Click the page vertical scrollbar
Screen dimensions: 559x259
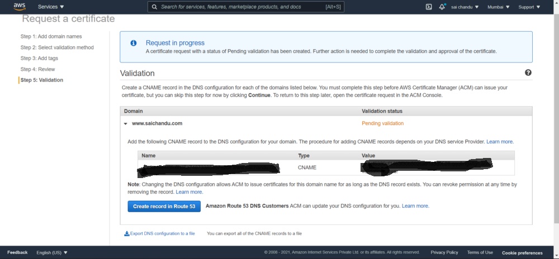(557, 119)
